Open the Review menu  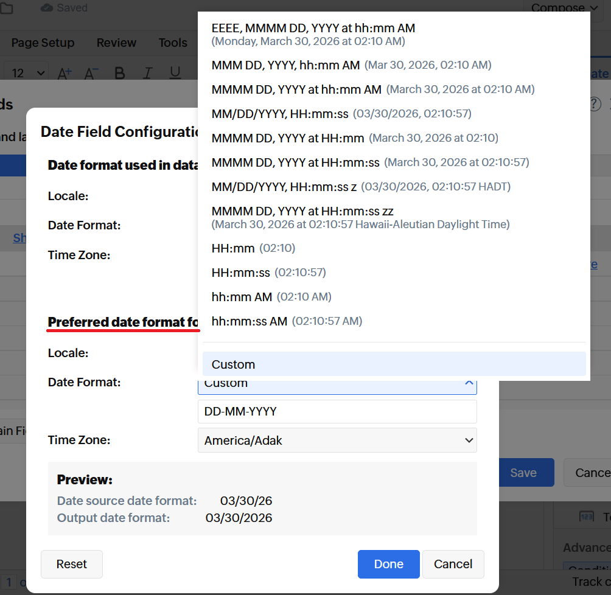pyautogui.click(x=116, y=43)
